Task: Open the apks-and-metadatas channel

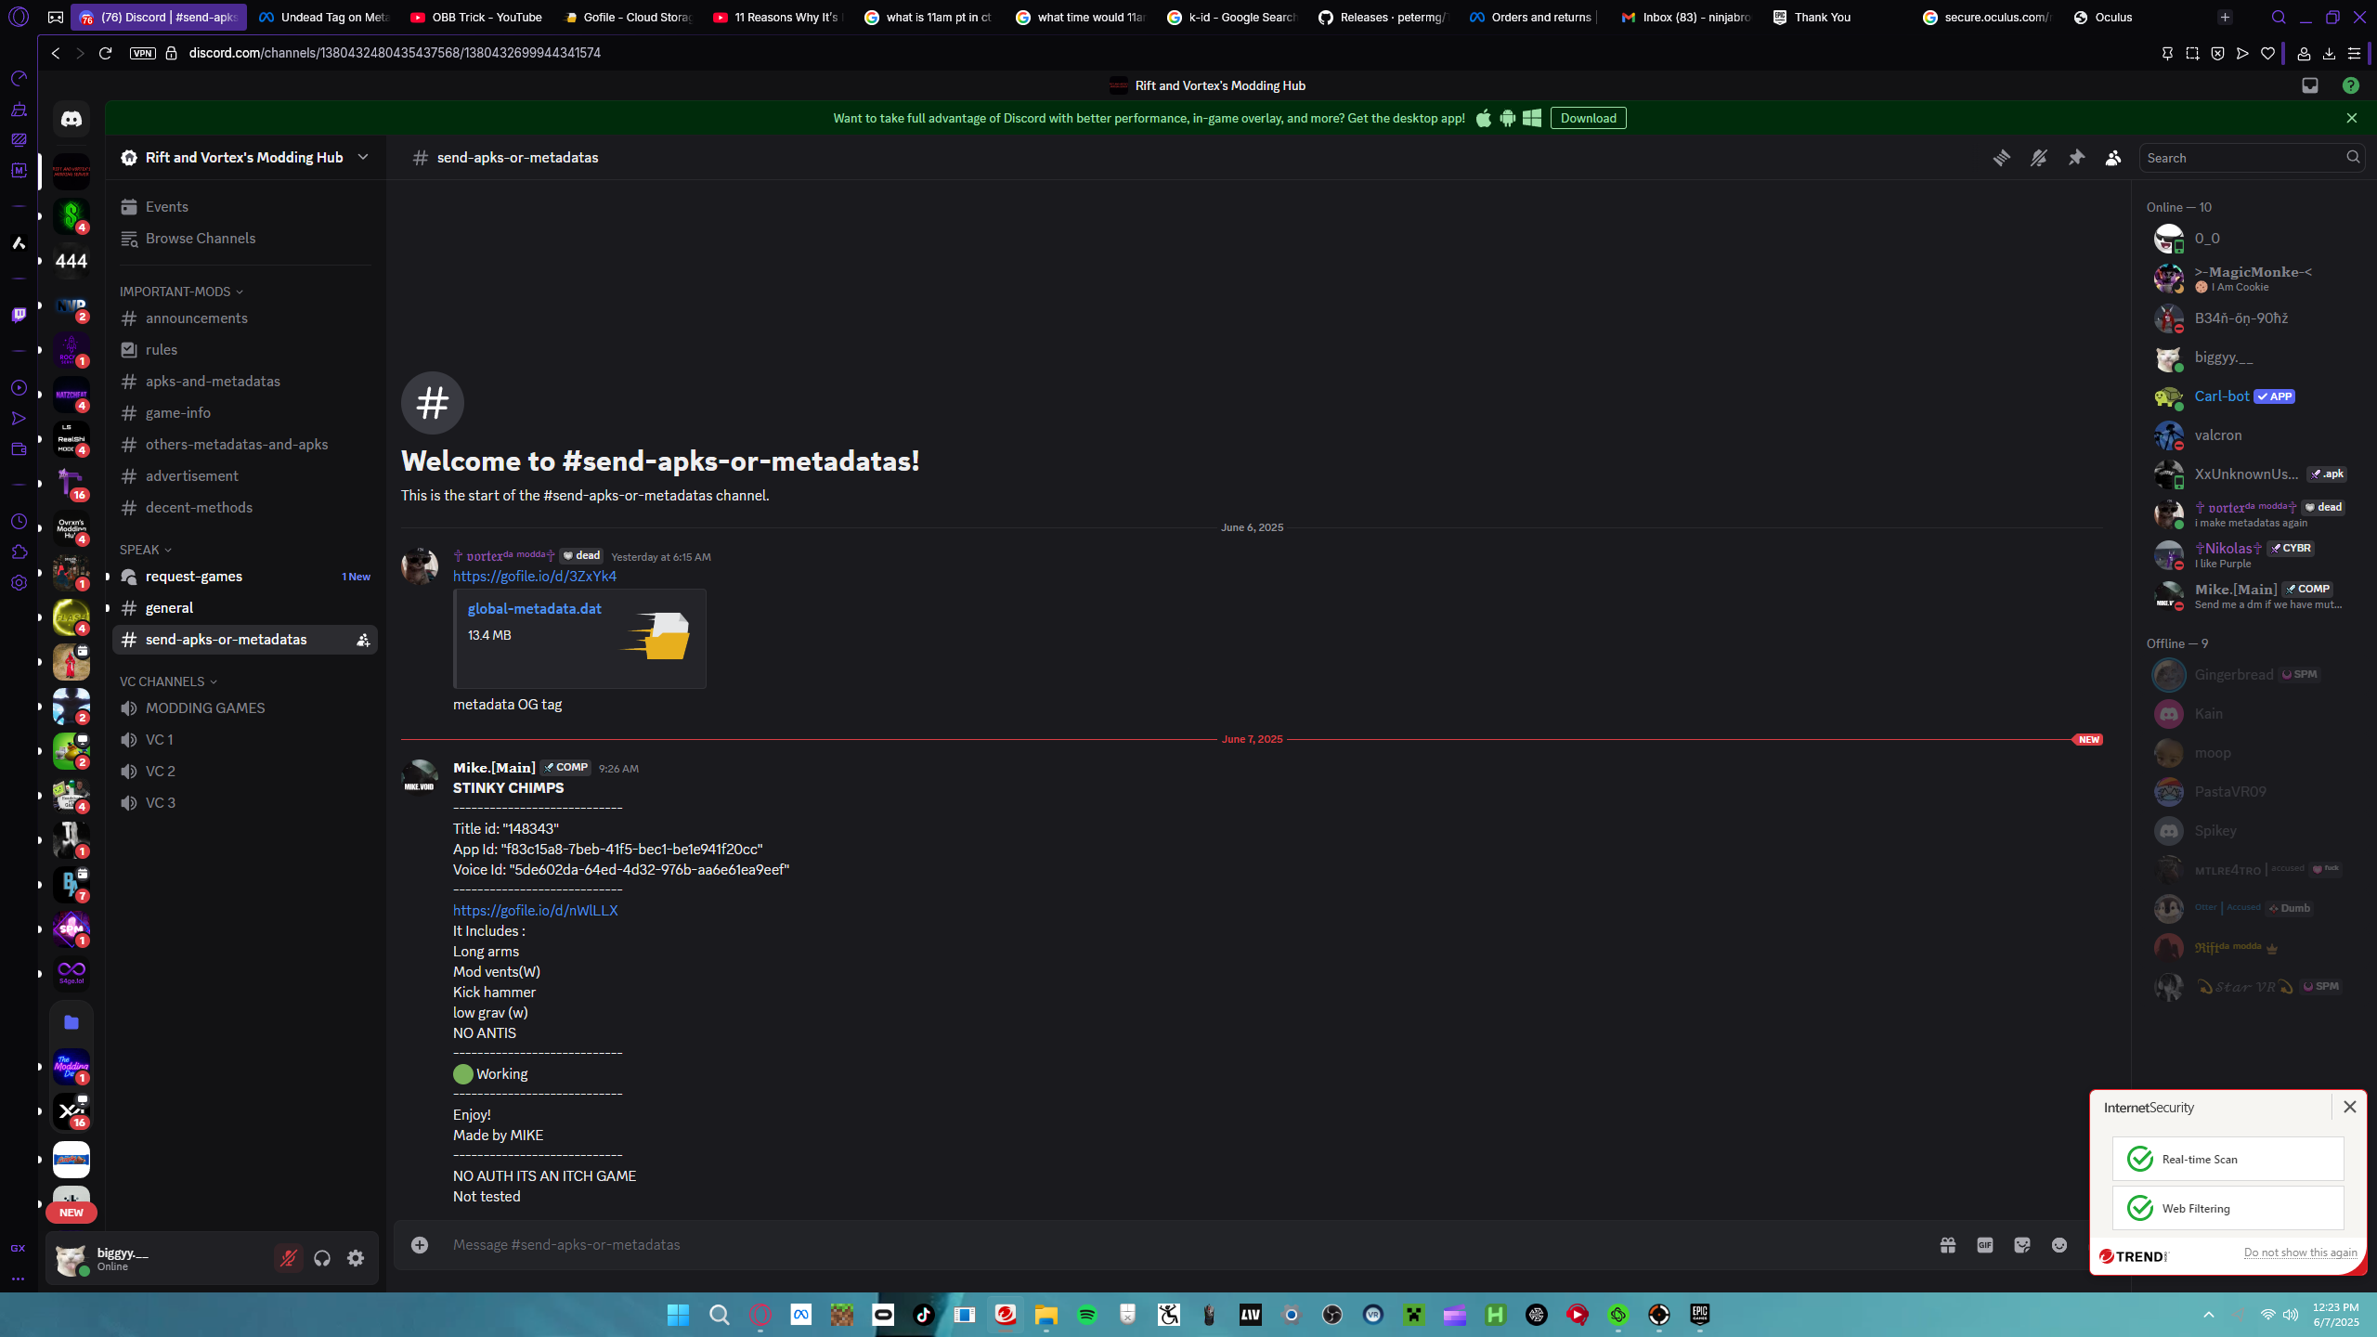Action: pyautogui.click(x=213, y=382)
